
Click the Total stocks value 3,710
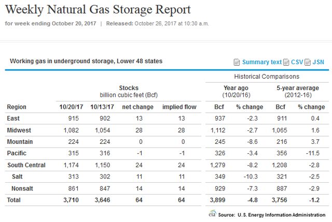(x=71, y=200)
